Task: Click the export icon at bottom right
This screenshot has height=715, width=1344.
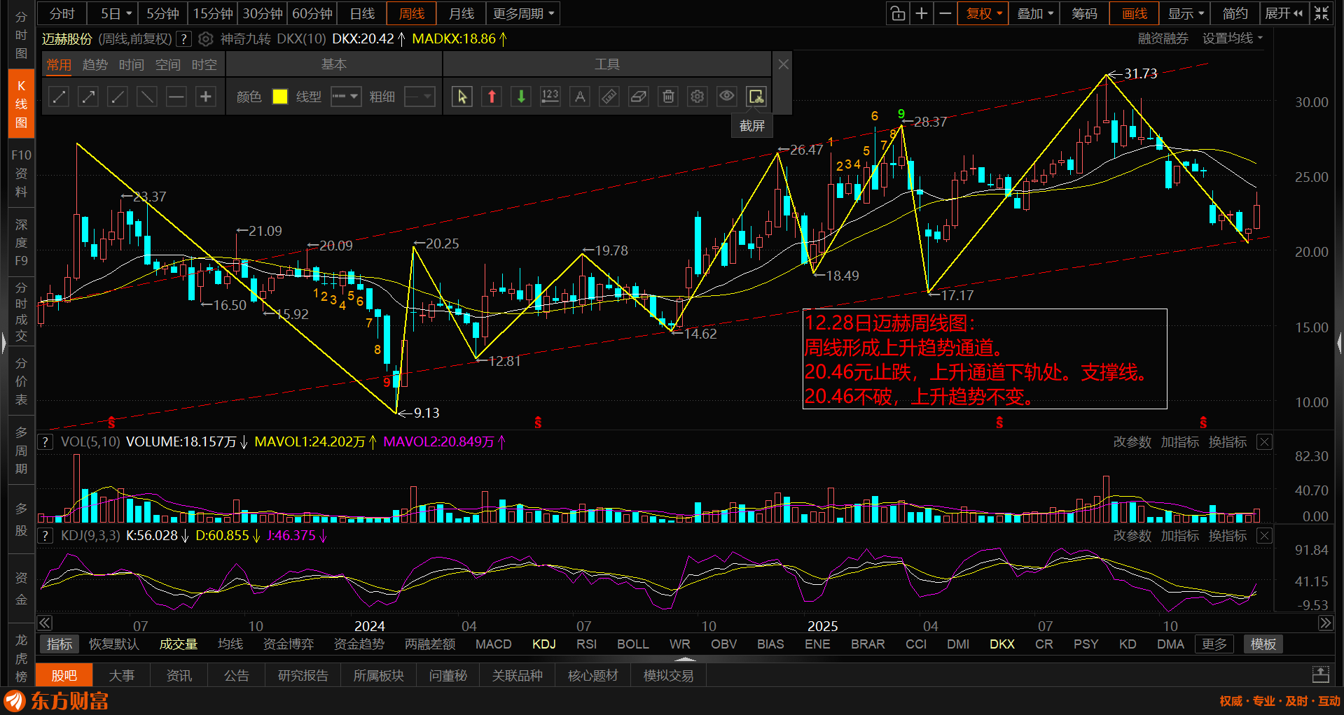Action: pos(1321,675)
